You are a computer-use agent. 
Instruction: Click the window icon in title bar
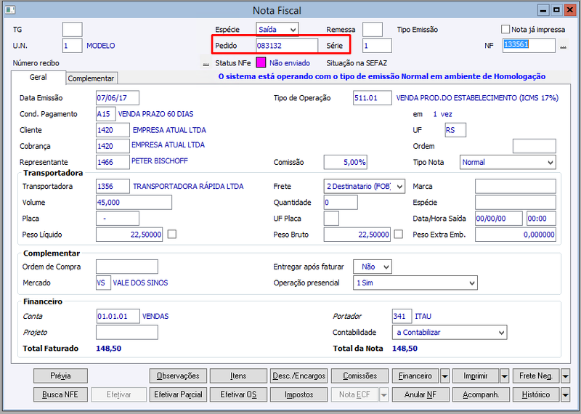(10, 10)
